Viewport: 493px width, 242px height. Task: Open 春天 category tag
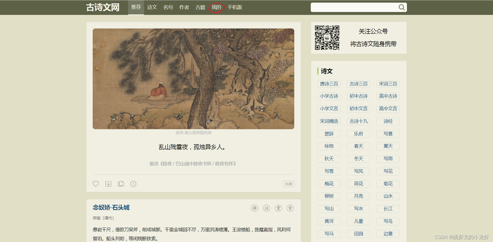358,146
